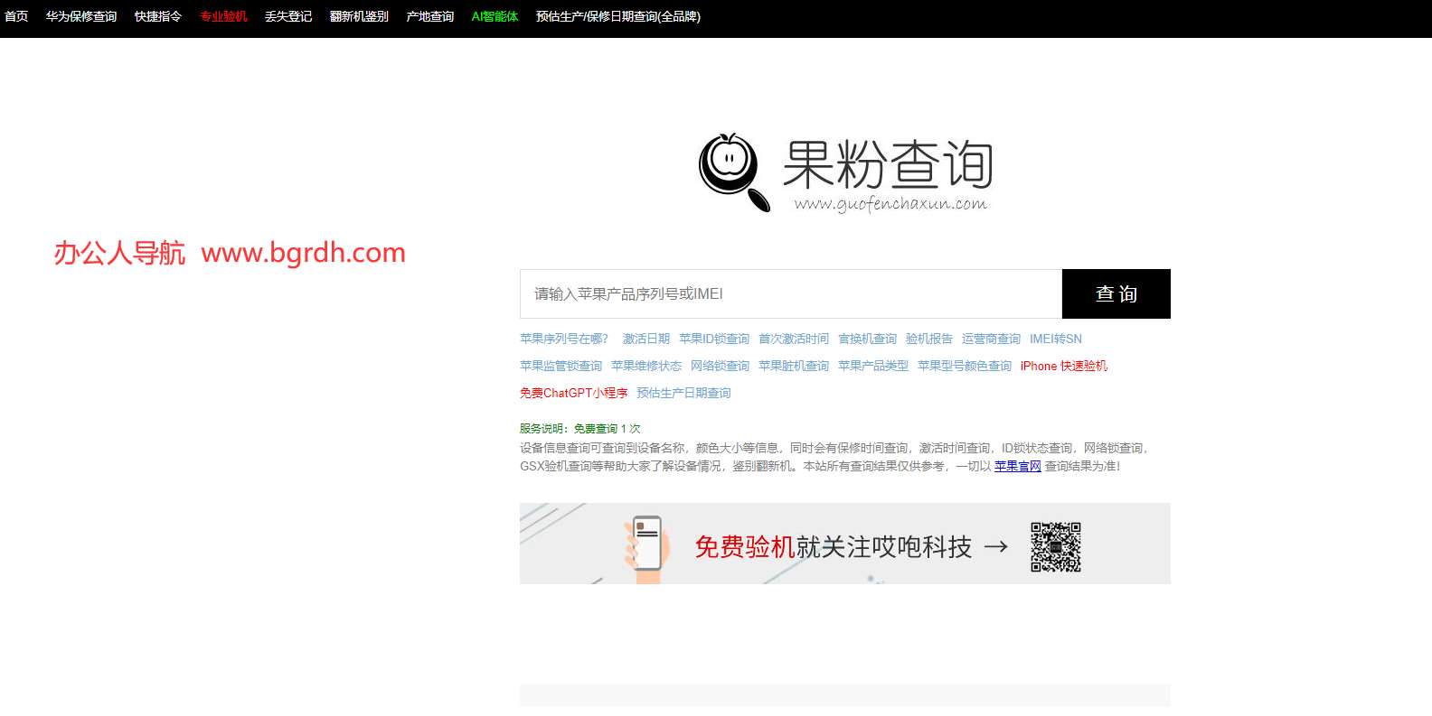Select the red 专业验机 menu item

click(223, 16)
